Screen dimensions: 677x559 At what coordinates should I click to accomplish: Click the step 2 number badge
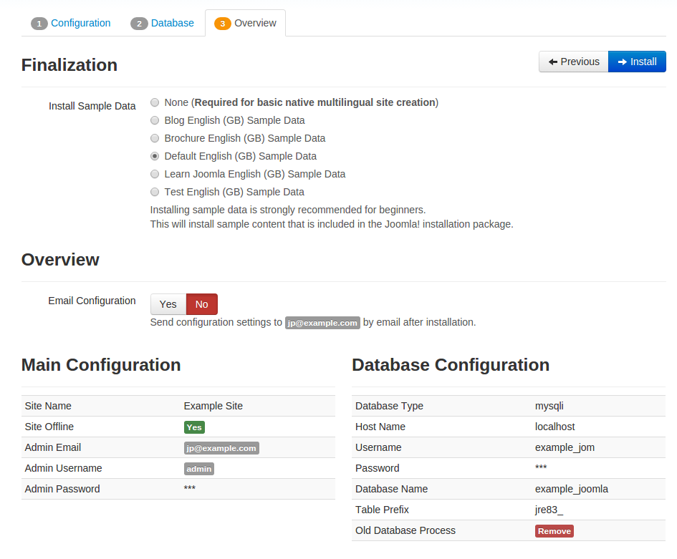(x=139, y=24)
